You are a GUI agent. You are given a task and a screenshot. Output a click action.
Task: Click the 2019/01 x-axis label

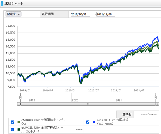coord(25,90)
